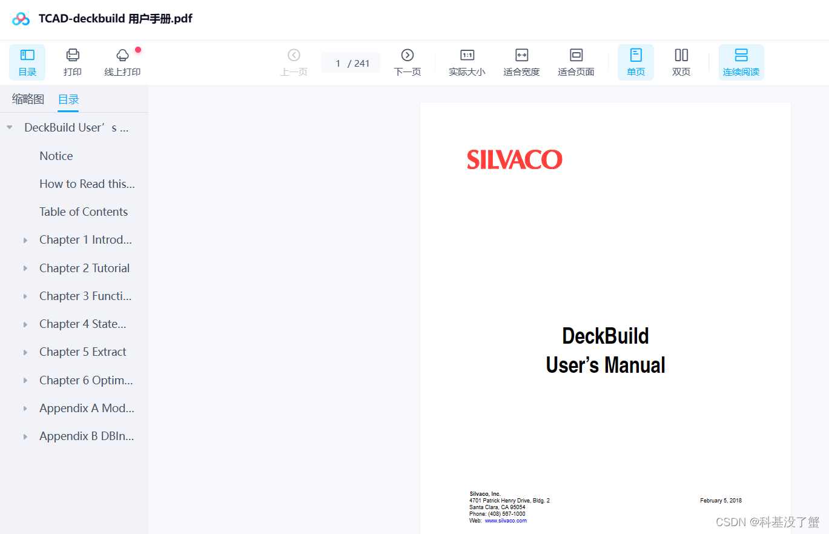Screen dimensions: 829x534
Task: Open the Notice outline entry
Action: (56, 156)
